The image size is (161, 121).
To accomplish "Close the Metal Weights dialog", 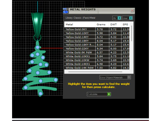I will pyautogui.click(x=132, y=10).
